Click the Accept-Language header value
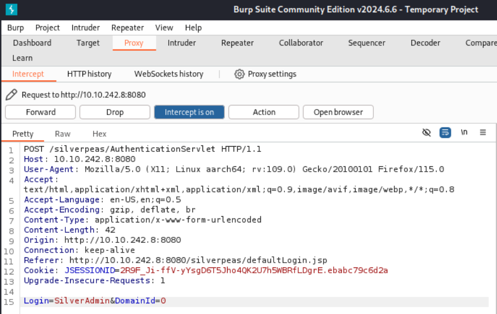Screen dimensions: 497x314 tap(146, 200)
